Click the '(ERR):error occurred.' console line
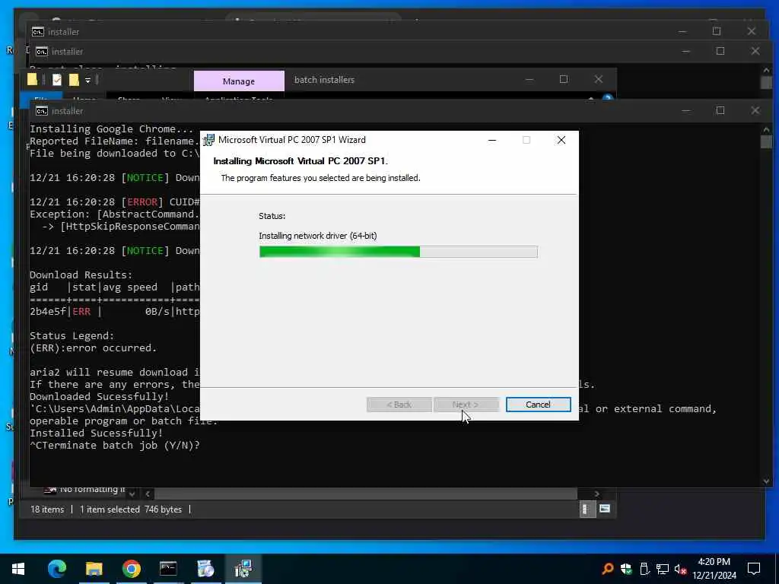The width and height of the screenshot is (779, 584). (x=94, y=348)
